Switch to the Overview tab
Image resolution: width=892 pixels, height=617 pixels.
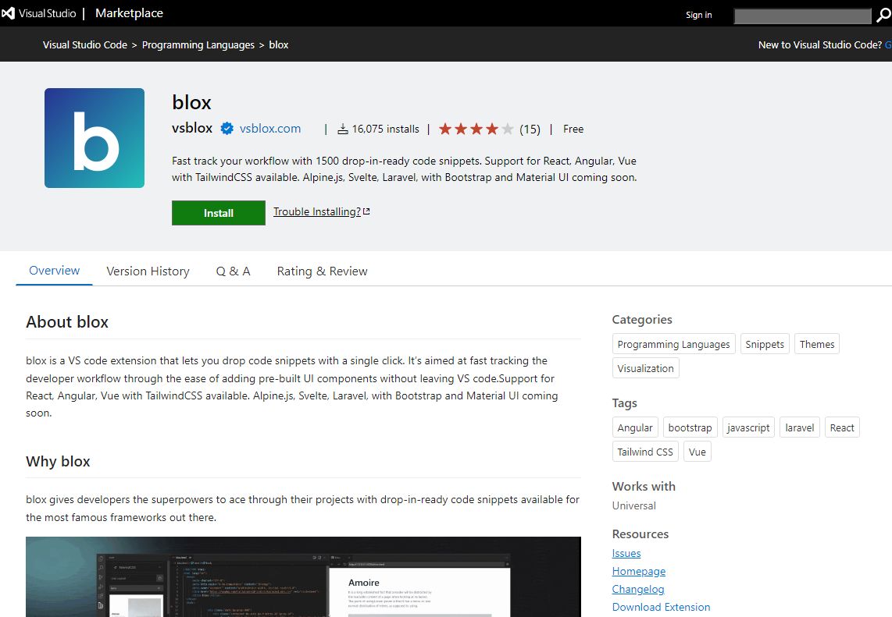(54, 271)
